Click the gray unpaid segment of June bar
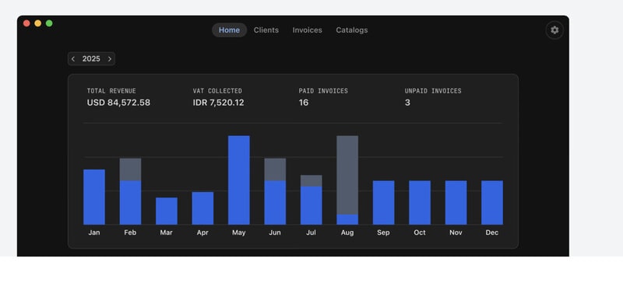Image resolution: width=623 pixels, height=283 pixels. 275,169
